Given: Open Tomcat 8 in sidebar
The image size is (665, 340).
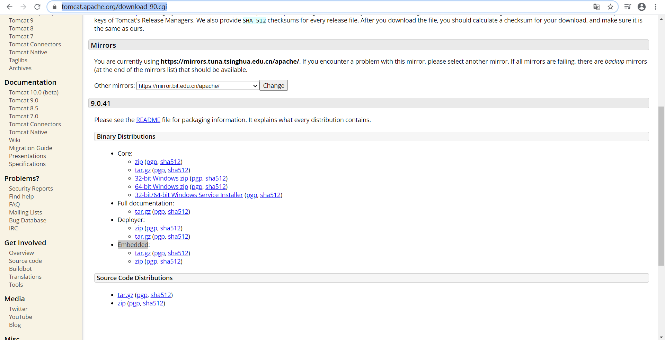Looking at the screenshot, I should [x=21, y=28].
